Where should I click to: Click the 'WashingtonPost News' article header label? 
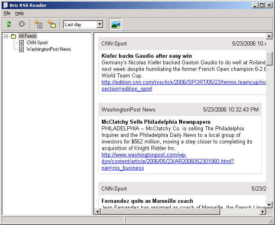[x=128, y=109]
